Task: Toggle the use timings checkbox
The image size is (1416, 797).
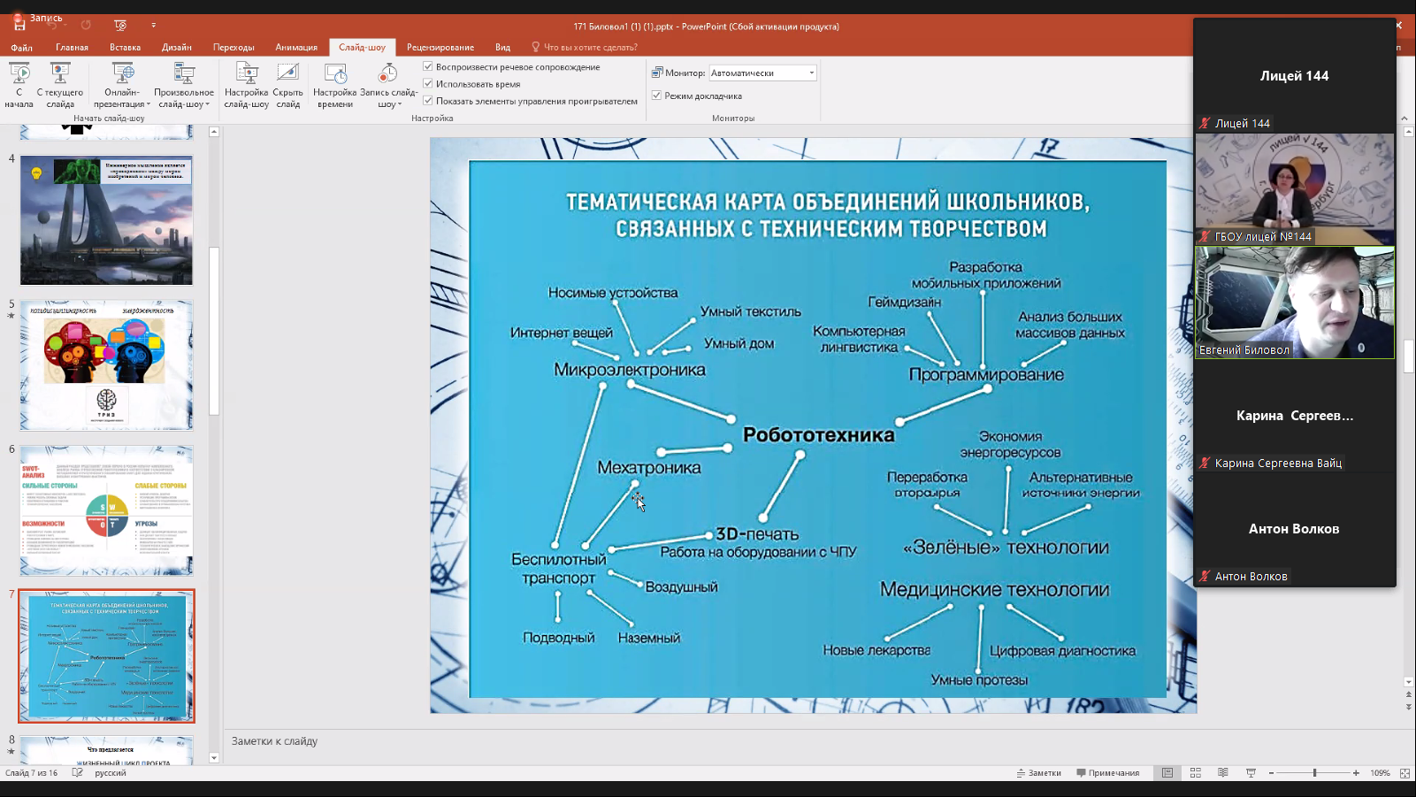Action: coord(428,83)
